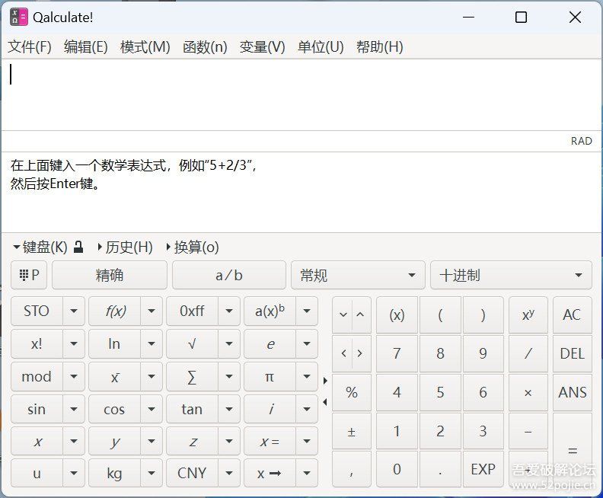Click the RAD angle unit indicator

581,141
